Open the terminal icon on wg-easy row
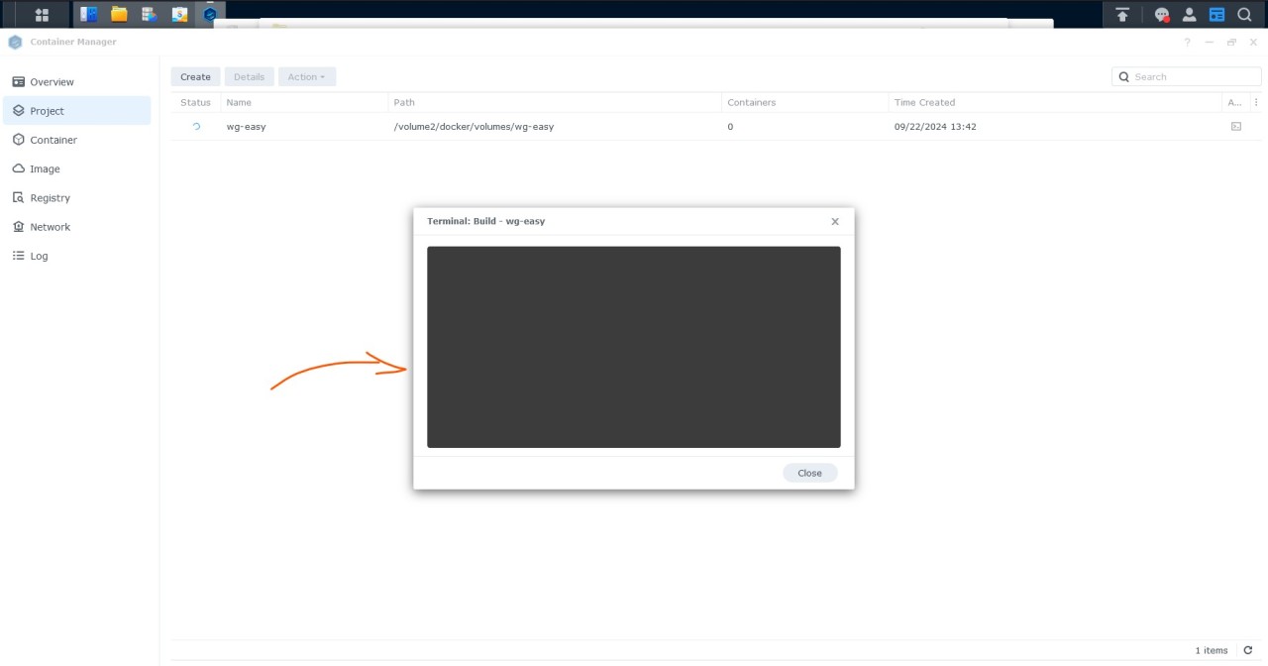1268x666 pixels. point(1235,126)
